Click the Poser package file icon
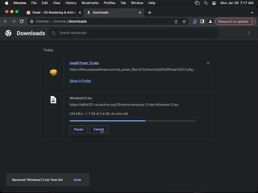The height and width of the screenshot is (193, 258). (x=53, y=73)
